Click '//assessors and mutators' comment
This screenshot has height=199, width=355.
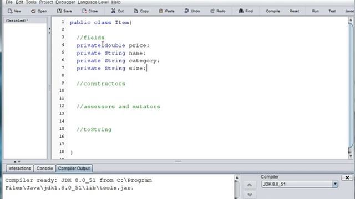pyautogui.click(x=118, y=107)
